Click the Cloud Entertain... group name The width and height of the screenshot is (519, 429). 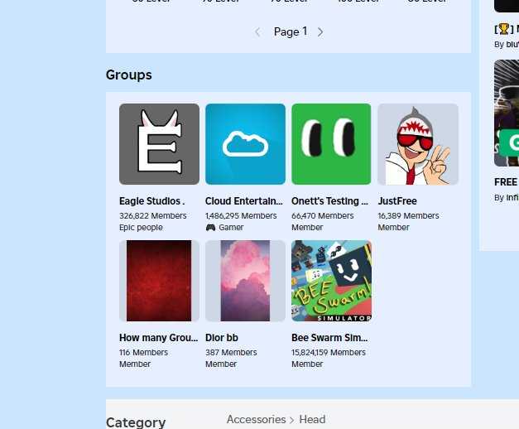pos(244,201)
